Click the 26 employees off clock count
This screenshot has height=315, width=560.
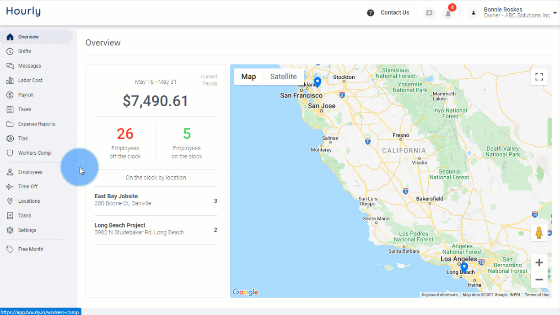[125, 134]
